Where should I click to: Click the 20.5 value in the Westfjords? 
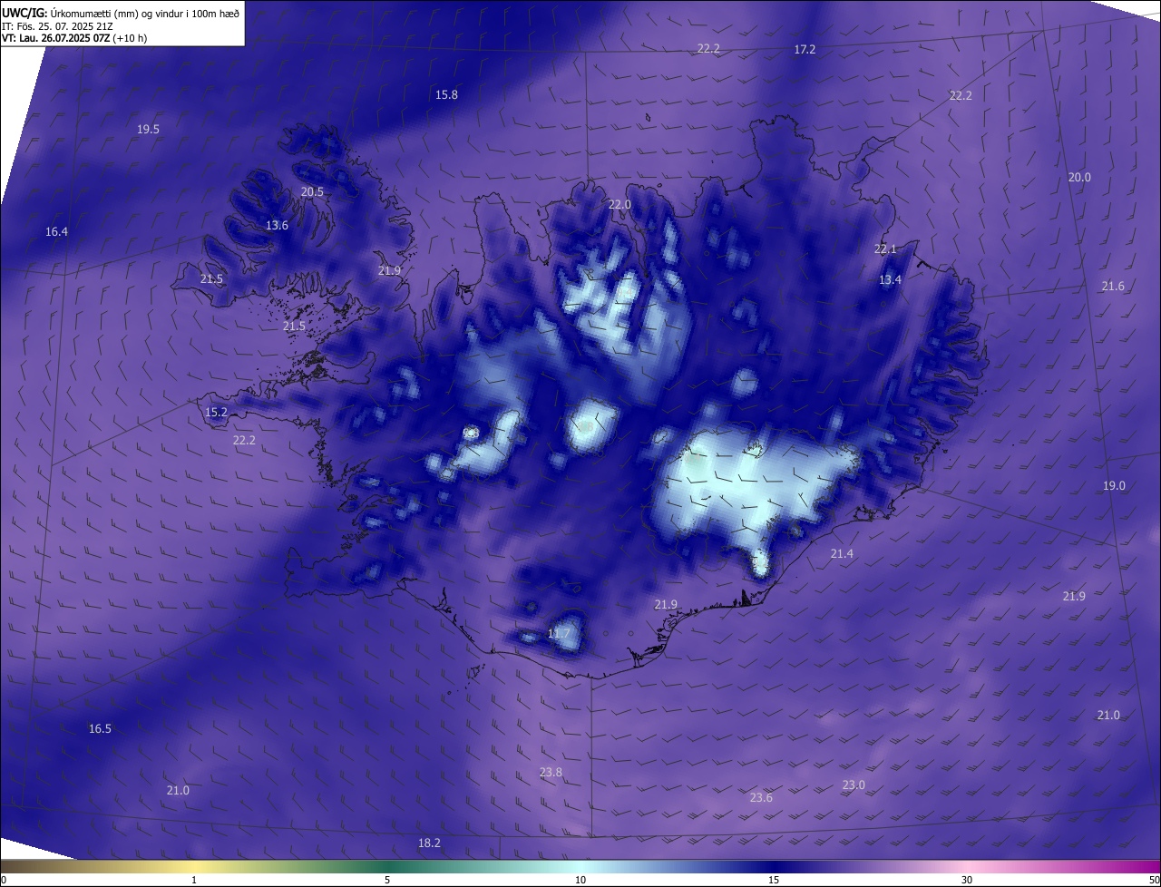click(x=312, y=192)
